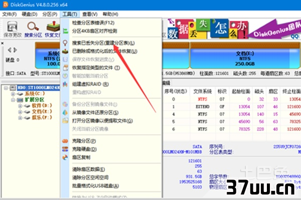Collapse the 扩展分区 tree node
This screenshot has height=200, width=301.
tap(13, 99)
